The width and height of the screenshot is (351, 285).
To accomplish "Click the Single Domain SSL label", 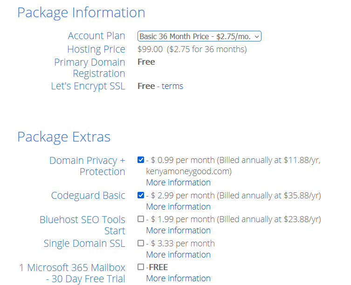I will [x=84, y=244].
